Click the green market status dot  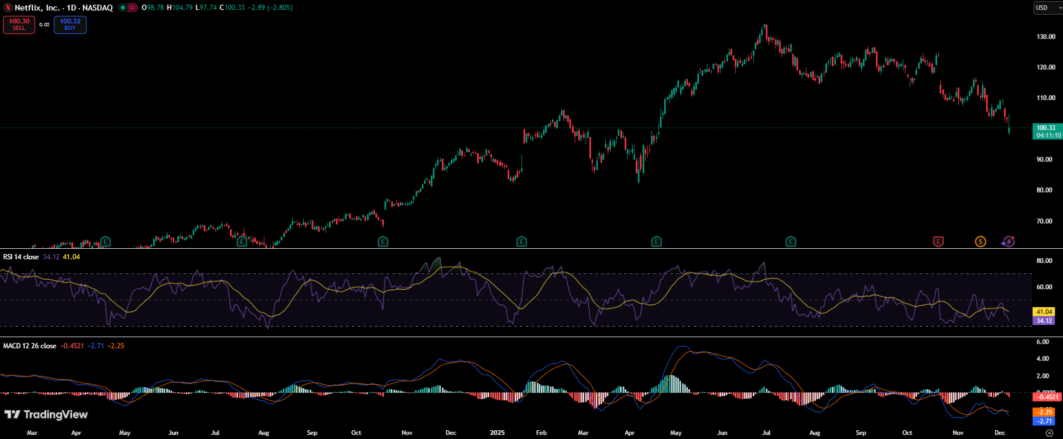(122, 8)
